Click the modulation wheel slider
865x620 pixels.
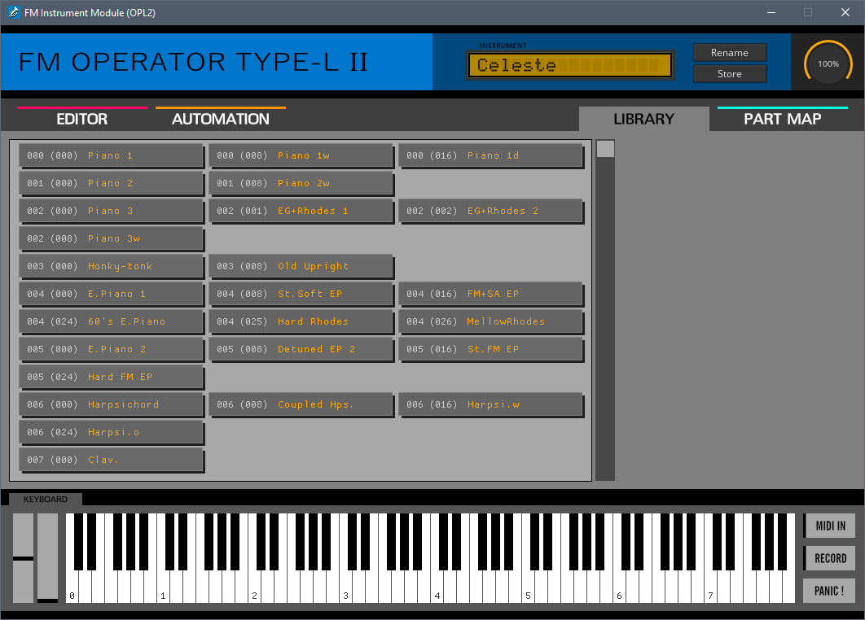[47, 557]
